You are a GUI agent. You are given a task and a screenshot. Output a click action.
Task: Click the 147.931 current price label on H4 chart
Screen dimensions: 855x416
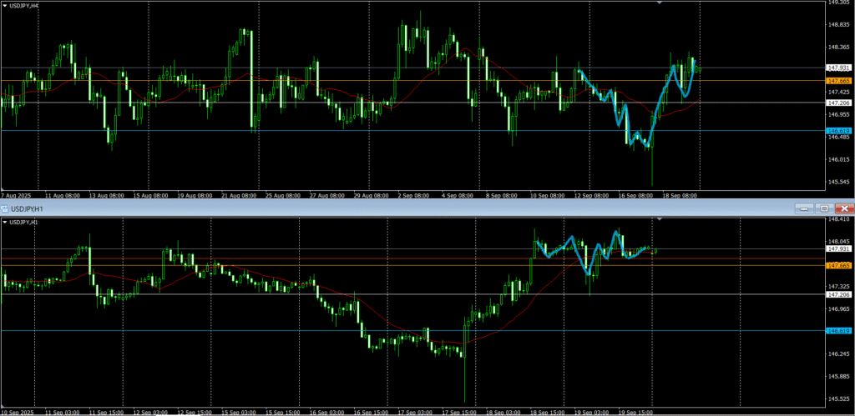point(837,68)
